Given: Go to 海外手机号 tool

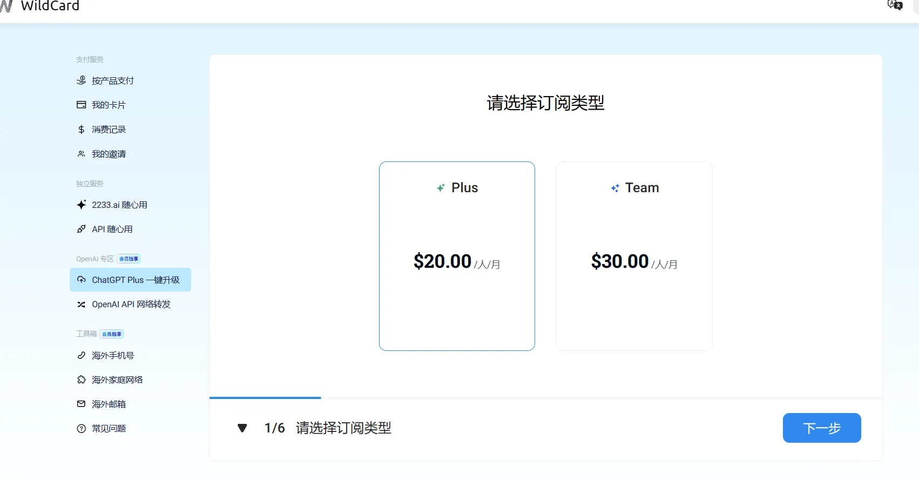Looking at the screenshot, I should point(130,355).
